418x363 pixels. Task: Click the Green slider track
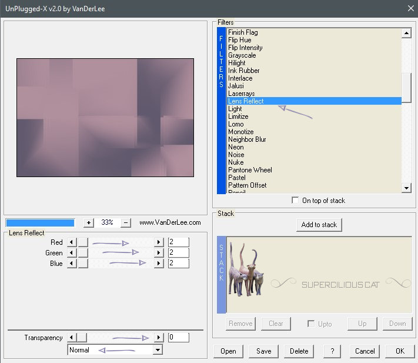coord(118,253)
